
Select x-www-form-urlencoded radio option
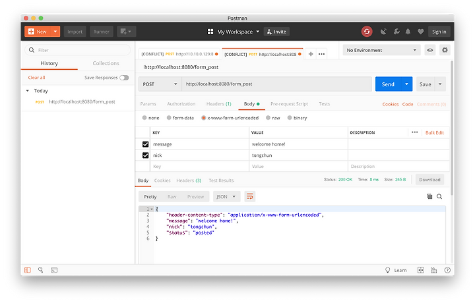[204, 118]
